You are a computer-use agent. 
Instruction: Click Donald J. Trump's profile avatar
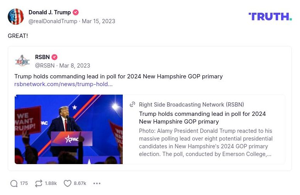click(x=16, y=17)
